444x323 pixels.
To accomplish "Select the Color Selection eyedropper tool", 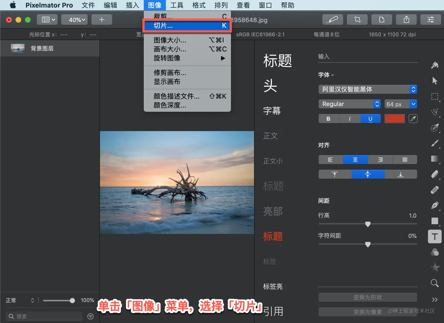I will click(435, 128).
